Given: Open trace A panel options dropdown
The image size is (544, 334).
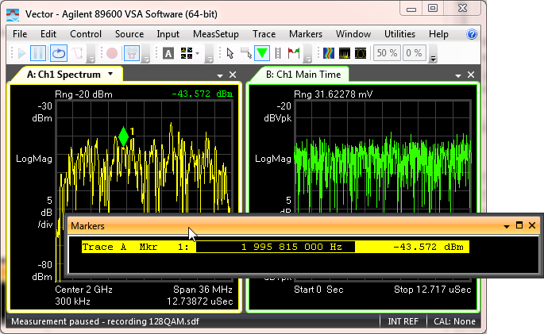Looking at the screenshot, I should pos(220,75).
